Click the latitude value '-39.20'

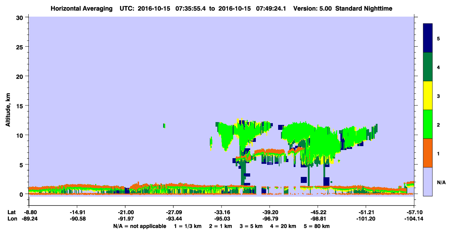270,212
